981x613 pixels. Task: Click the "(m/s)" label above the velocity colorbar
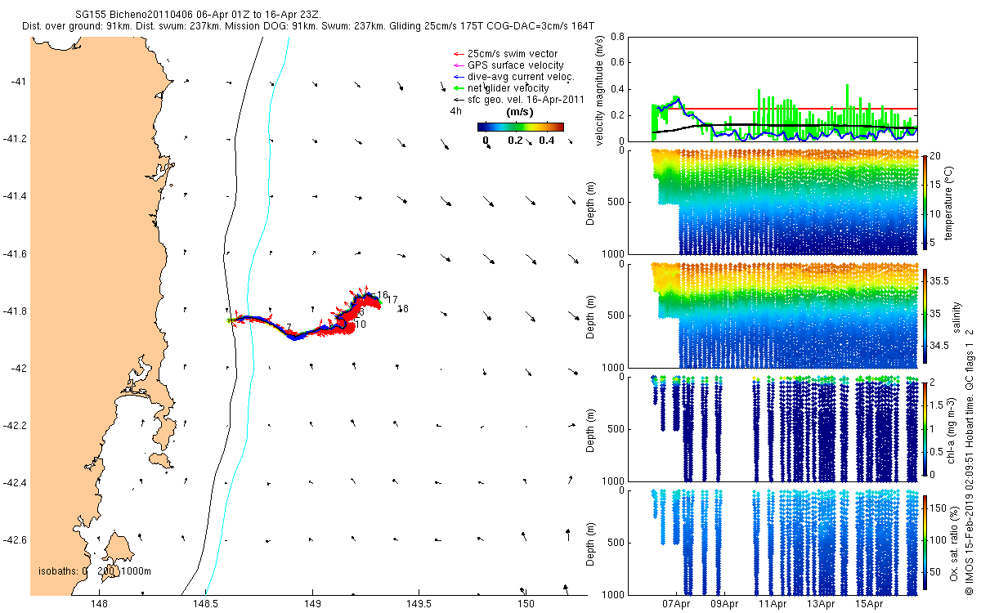pos(521,111)
